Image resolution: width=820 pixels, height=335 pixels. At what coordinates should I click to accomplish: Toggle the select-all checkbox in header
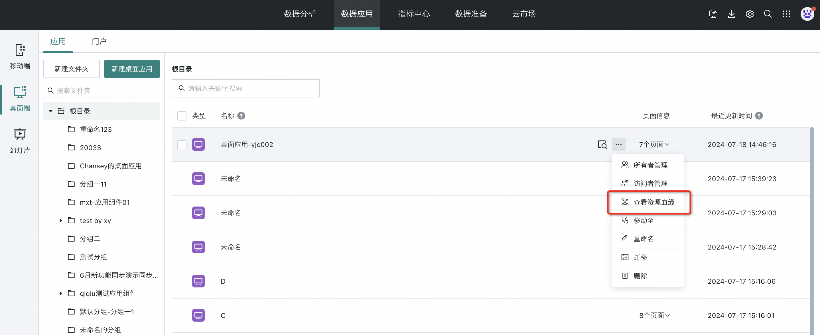[x=182, y=116]
